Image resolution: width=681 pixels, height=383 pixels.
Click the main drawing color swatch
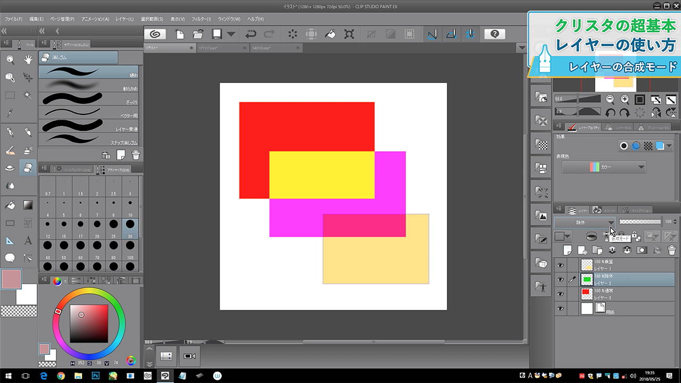pos(11,279)
